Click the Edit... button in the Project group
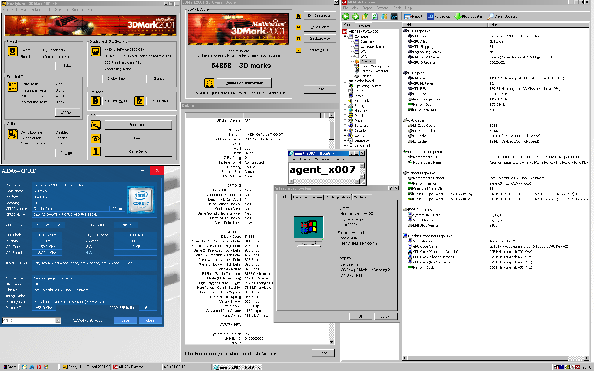 point(67,66)
